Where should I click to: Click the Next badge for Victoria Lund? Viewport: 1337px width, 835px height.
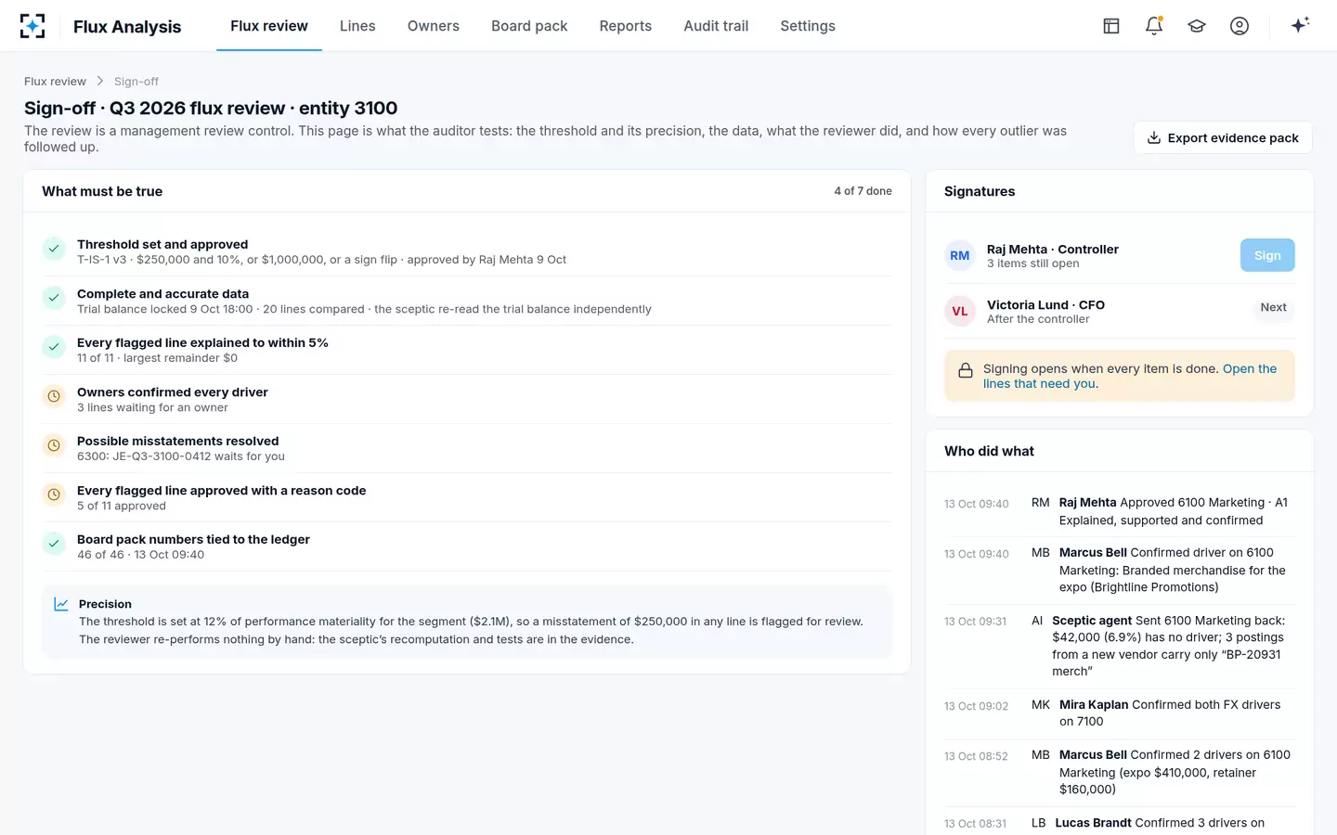1274,307
